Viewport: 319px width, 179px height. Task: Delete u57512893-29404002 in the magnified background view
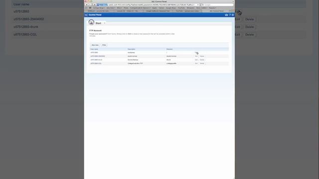coord(249,19)
